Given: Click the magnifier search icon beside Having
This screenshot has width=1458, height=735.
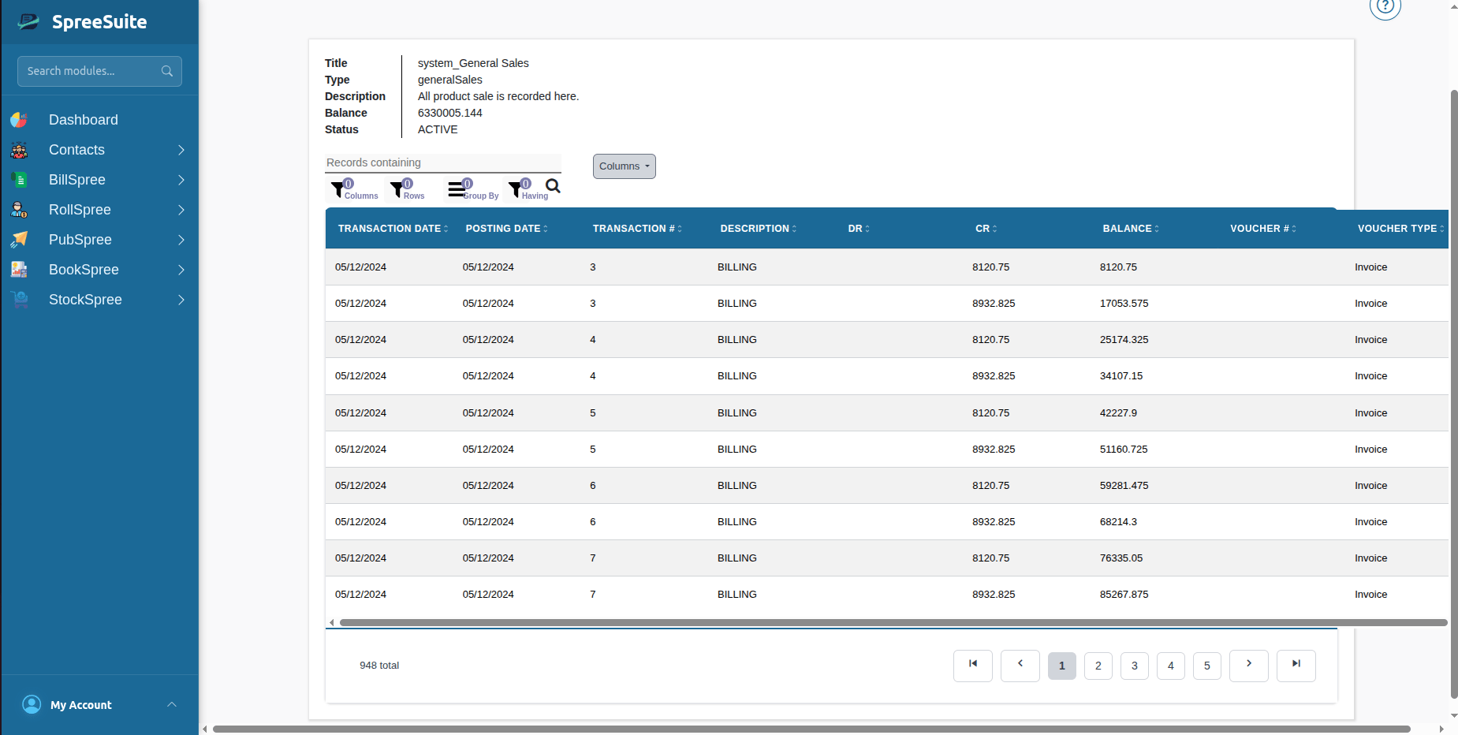Looking at the screenshot, I should [x=553, y=186].
